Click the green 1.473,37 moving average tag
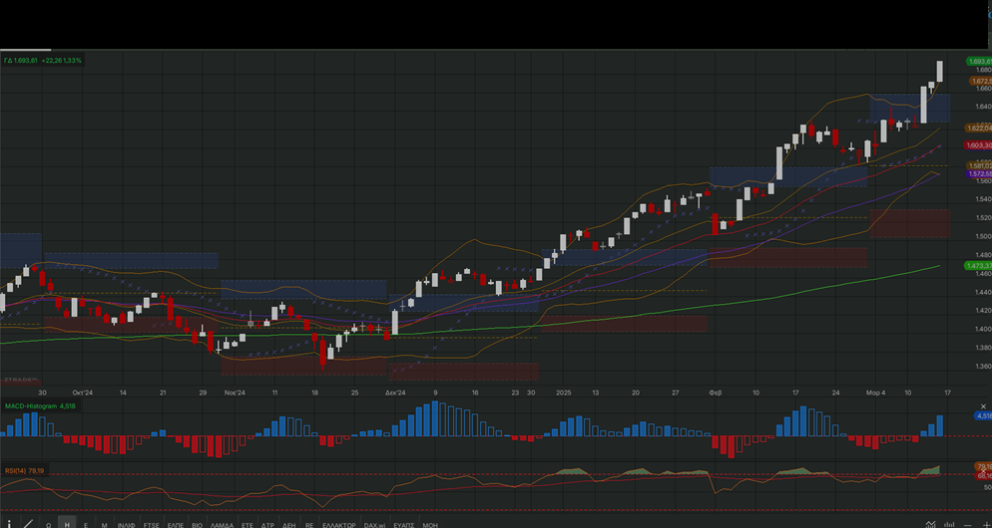992x528 pixels. tap(978, 266)
